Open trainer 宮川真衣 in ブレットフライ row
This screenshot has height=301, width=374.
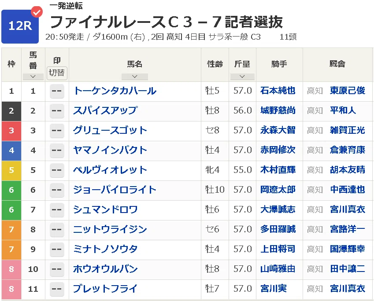click(x=348, y=289)
